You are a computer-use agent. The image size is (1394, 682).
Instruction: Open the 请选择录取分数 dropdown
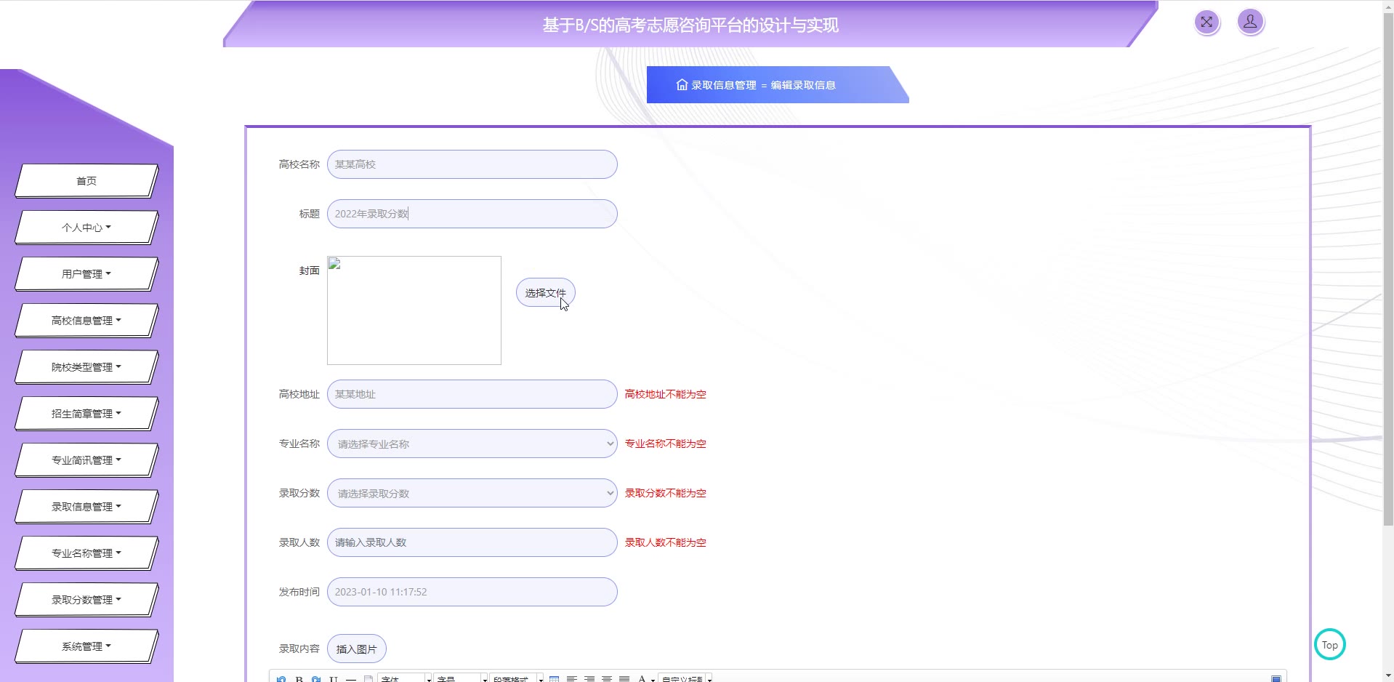(472, 493)
